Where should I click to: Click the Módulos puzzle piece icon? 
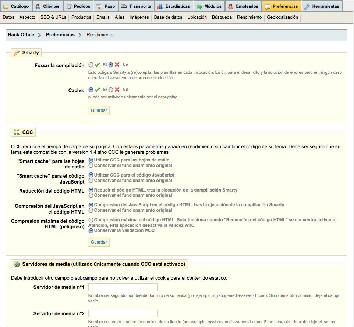pyautogui.click(x=199, y=6)
